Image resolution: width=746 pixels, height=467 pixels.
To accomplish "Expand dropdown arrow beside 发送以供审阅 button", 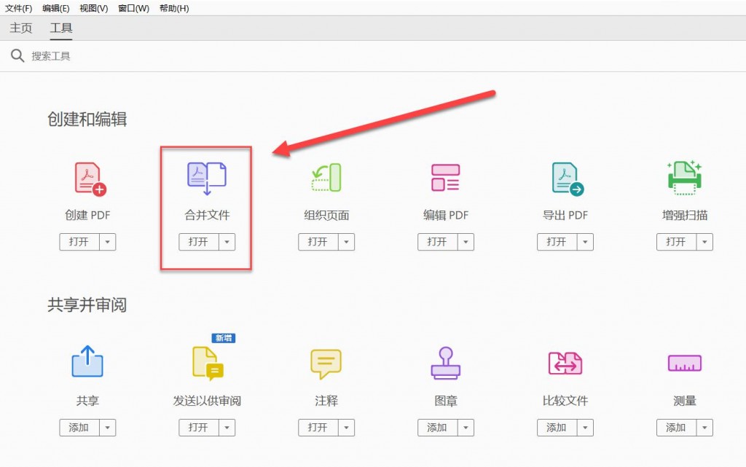I will [x=227, y=428].
